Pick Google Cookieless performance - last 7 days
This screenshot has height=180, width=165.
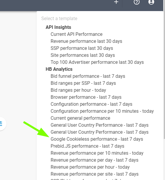[97, 139]
